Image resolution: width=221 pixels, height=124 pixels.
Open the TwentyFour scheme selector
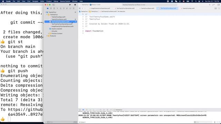85,5
